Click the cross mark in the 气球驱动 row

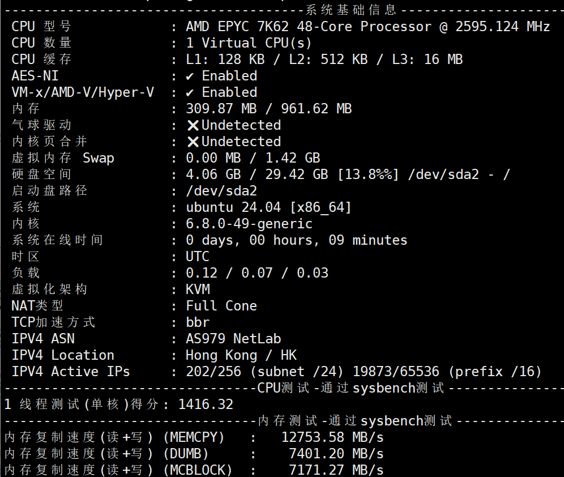point(193,126)
